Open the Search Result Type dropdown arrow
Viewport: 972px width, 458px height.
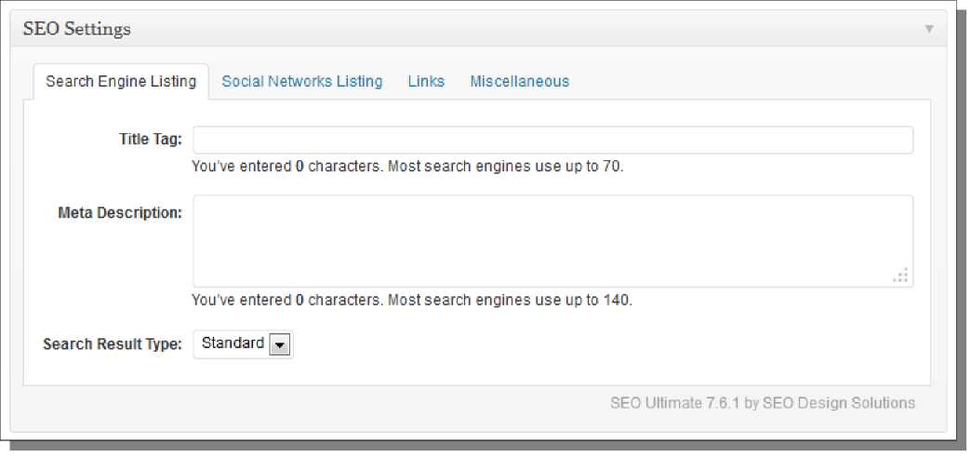[279, 345]
